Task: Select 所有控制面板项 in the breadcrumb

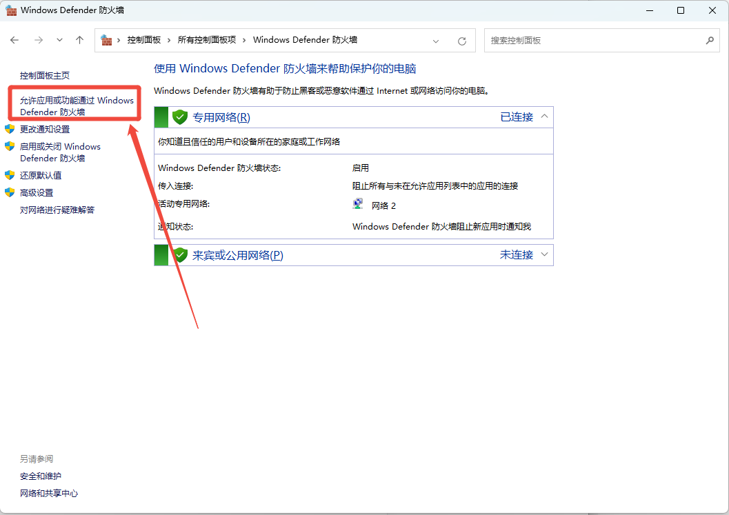Action: [x=207, y=40]
